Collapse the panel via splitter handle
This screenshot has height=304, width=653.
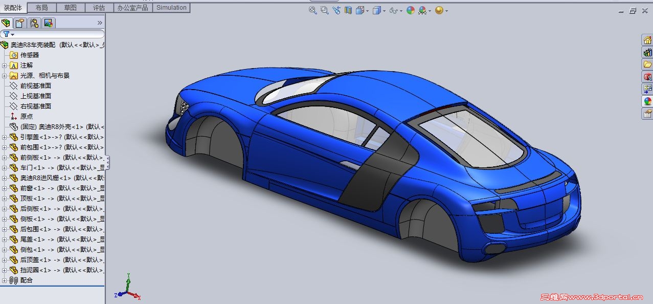point(108,163)
